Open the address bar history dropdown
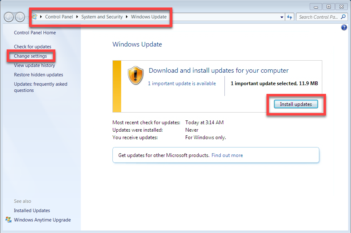The height and width of the screenshot is (233, 351). (281, 17)
